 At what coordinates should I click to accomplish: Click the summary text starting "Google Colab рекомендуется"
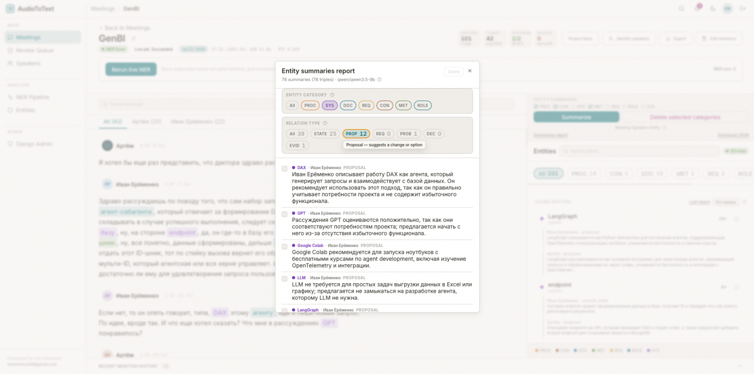379,259
